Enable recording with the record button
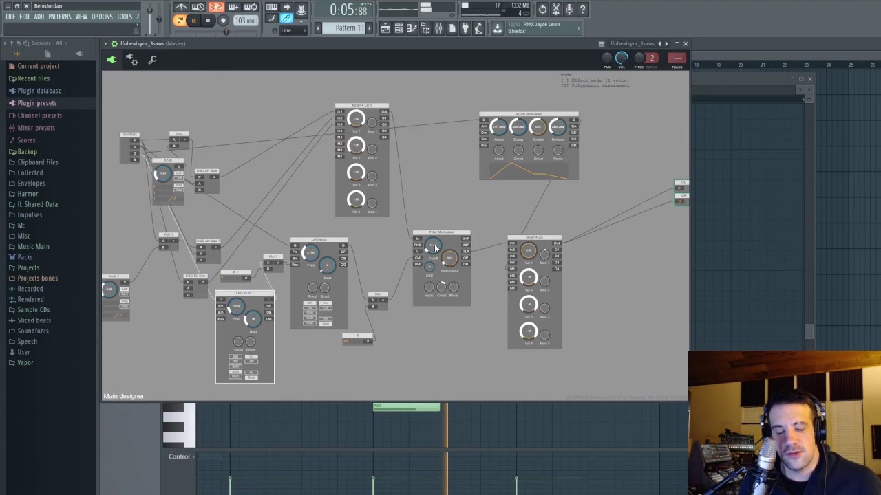The width and height of the screenshot is (881, 495). pos(222,20)
